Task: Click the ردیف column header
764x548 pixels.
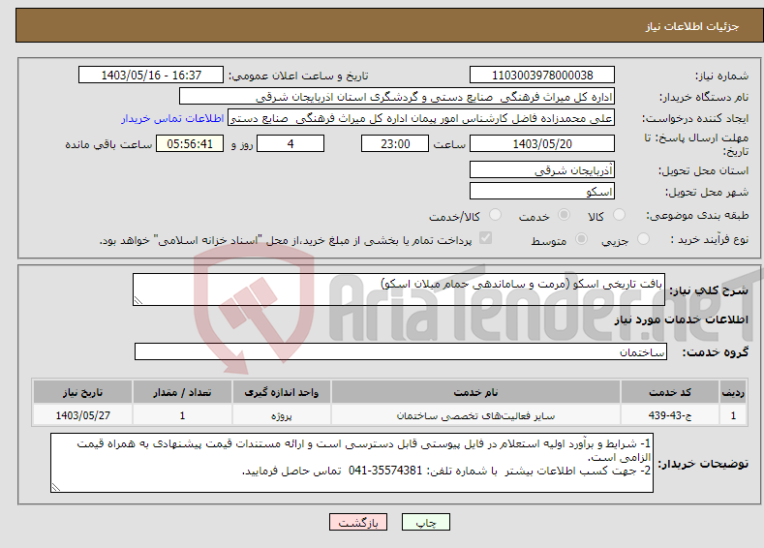Action: click(x=733, y=392)
